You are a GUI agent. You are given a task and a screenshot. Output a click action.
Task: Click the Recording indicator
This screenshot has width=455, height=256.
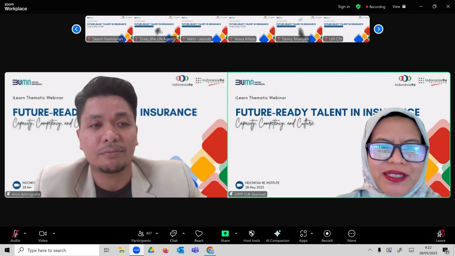click(376, 7)
